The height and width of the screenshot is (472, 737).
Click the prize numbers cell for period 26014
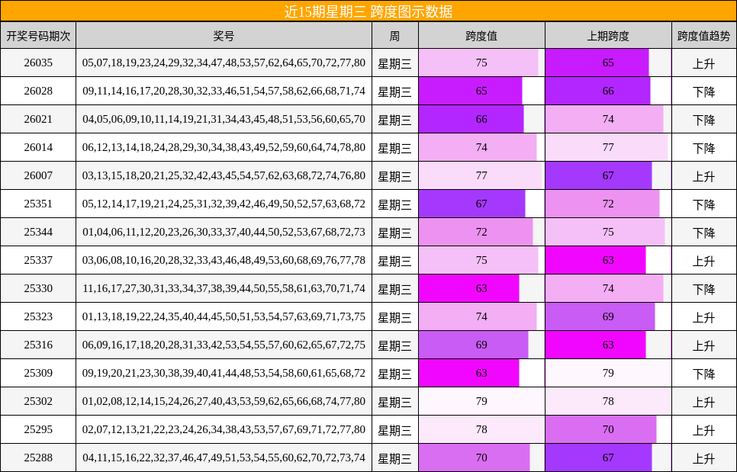pos(225,147)
